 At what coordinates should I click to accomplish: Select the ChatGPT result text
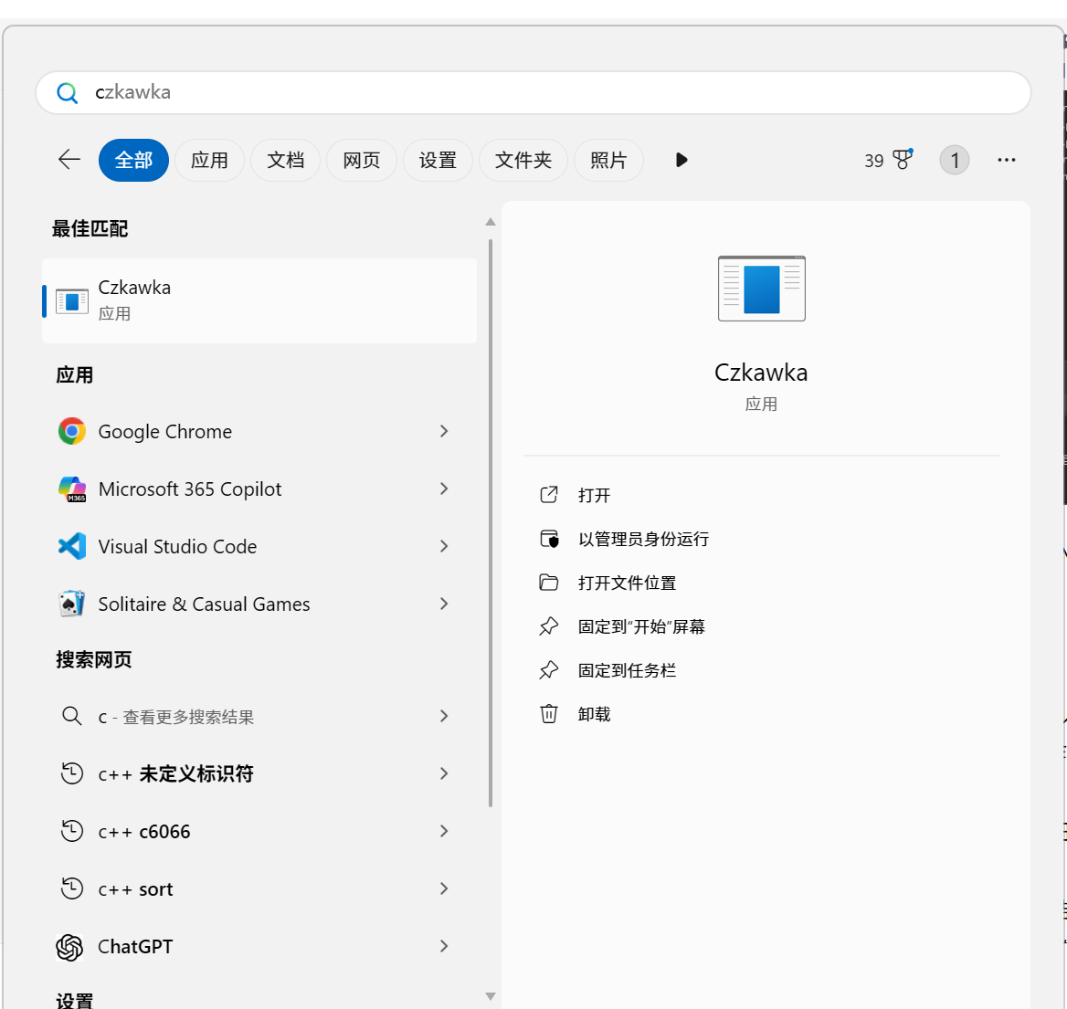(x=135, y=947)
